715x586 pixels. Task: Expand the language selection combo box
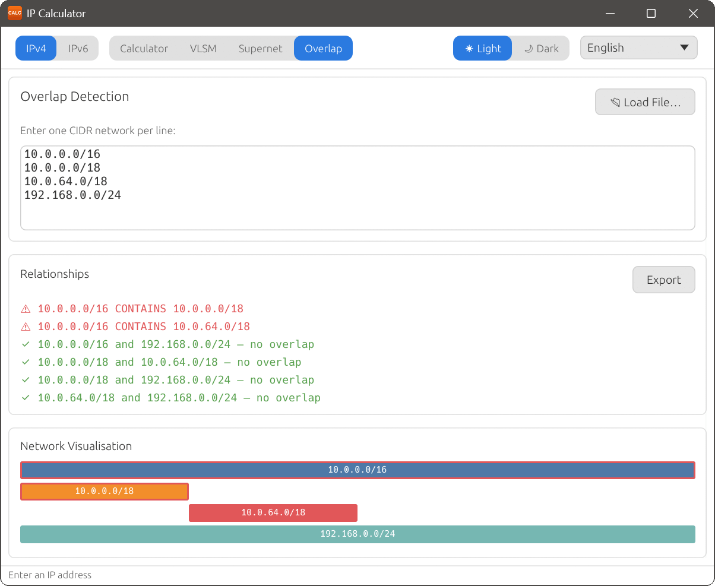(638, 47)
